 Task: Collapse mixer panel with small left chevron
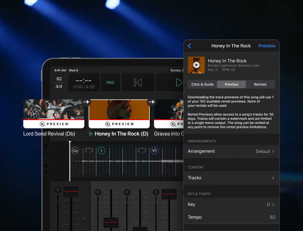pyautogui.click(x=85, y=218)
